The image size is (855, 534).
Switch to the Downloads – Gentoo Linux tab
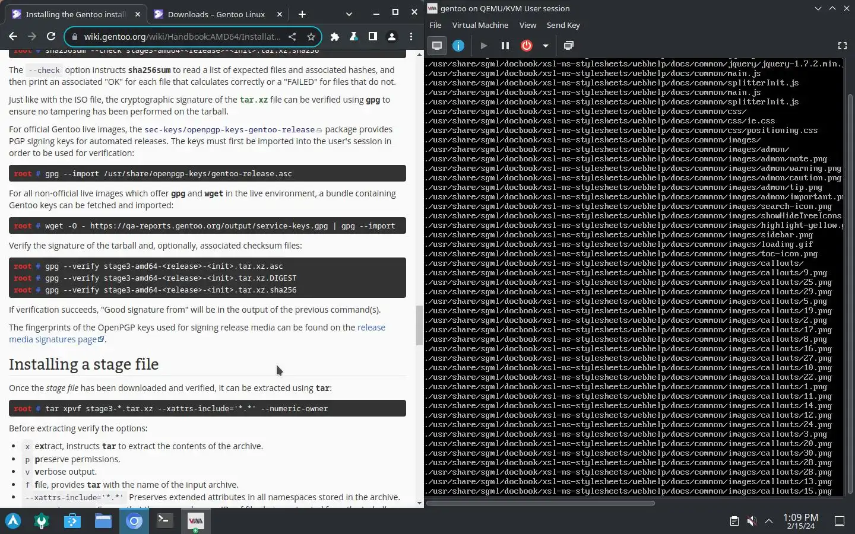(x=216, y=14)
